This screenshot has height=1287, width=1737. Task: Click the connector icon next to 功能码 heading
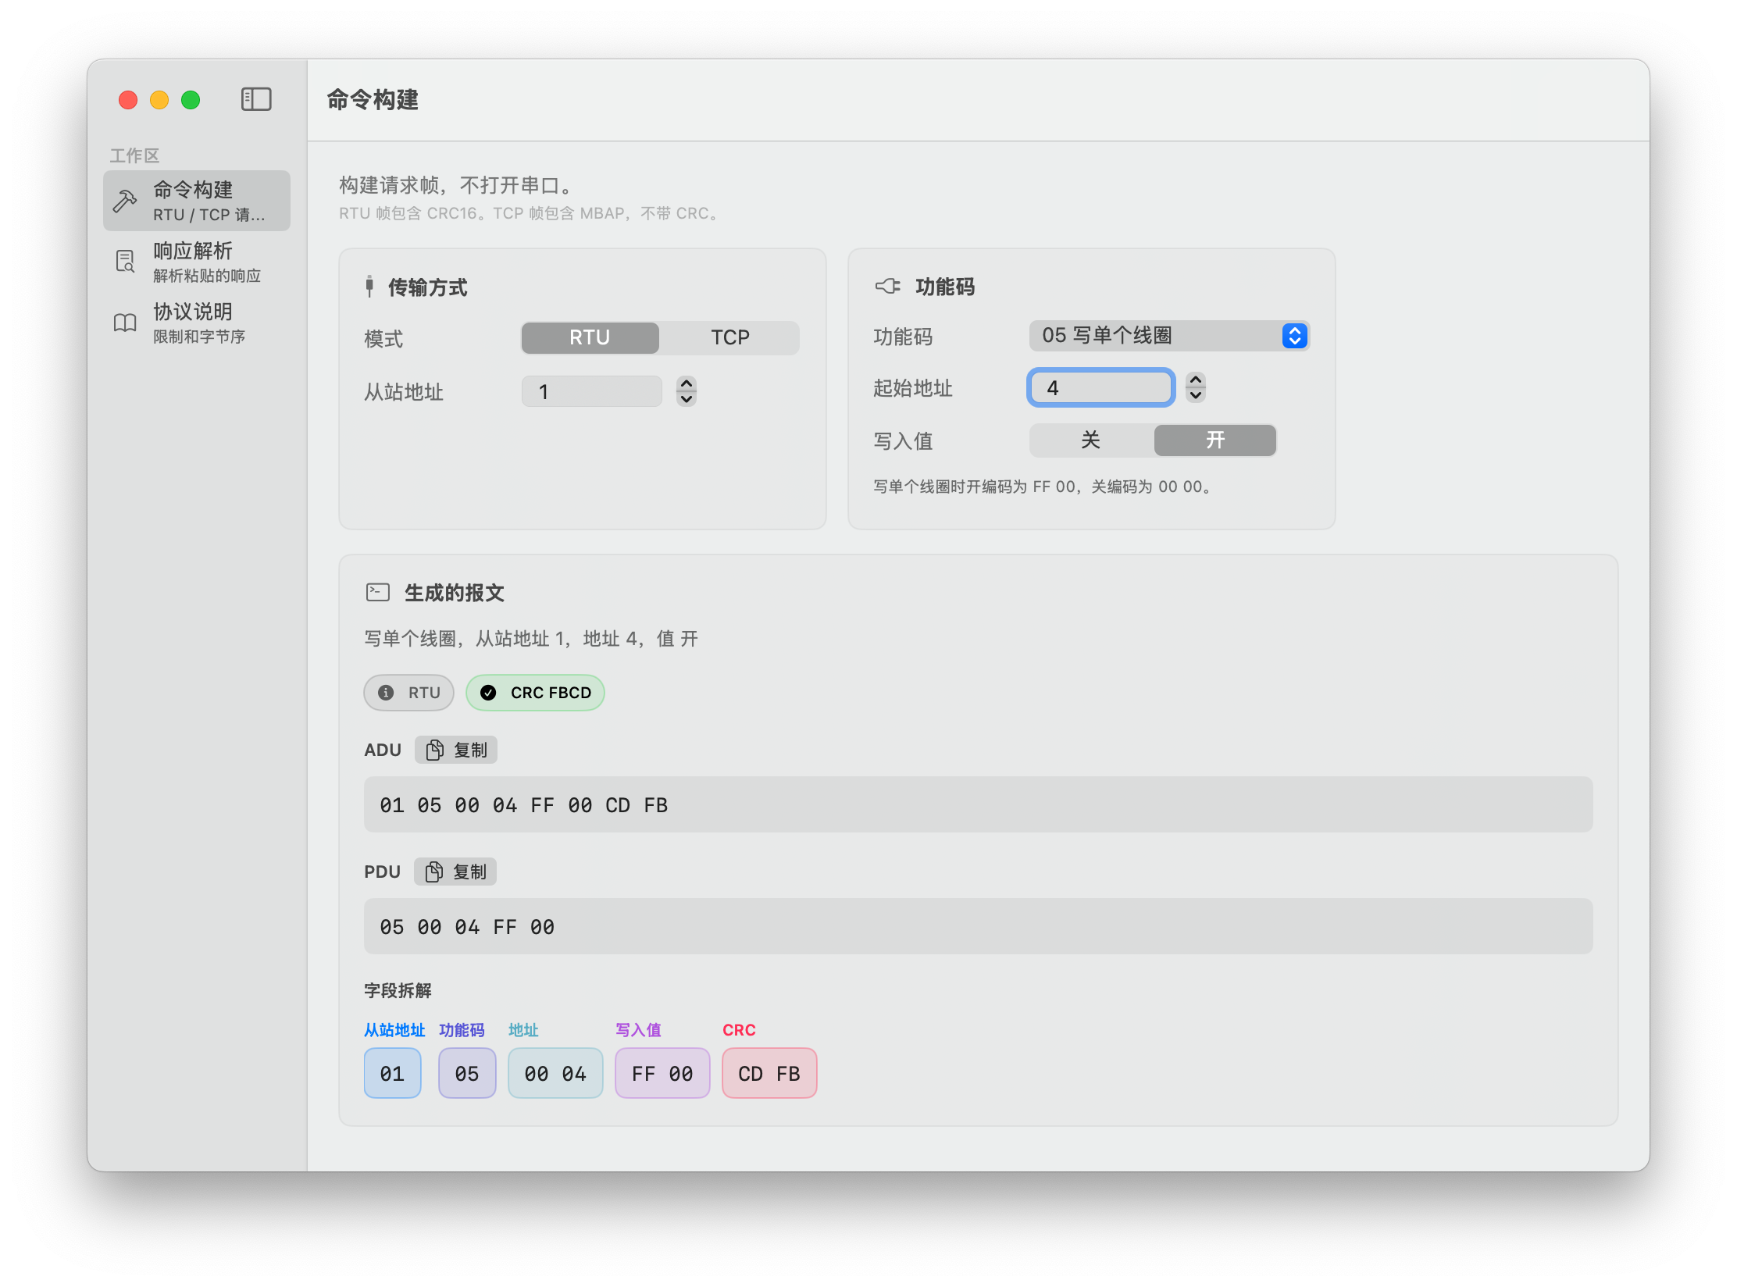887,286
